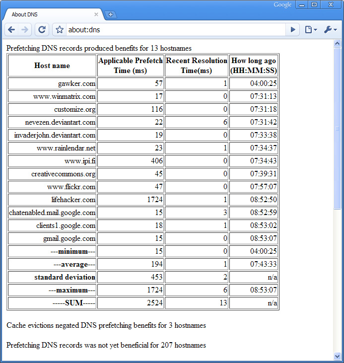
Task: Click the www.ipi.fi cell
Action: click(x=52, y=161)
